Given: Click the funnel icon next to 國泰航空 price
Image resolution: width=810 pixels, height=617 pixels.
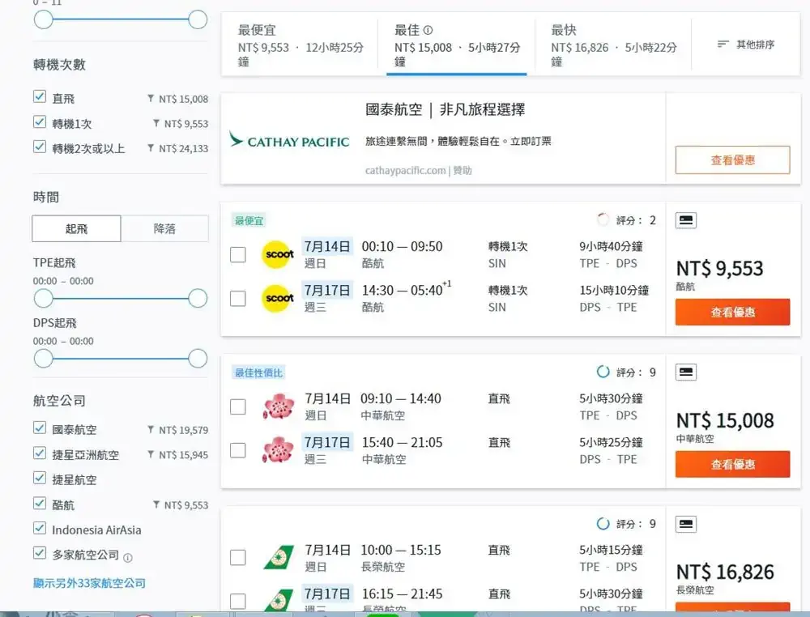Looking at the screenshot, I should click(x=151, y=430).
